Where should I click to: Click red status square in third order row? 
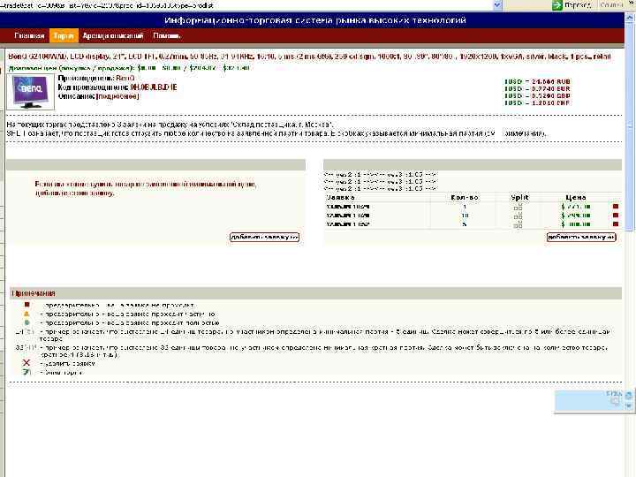(616, 223)
